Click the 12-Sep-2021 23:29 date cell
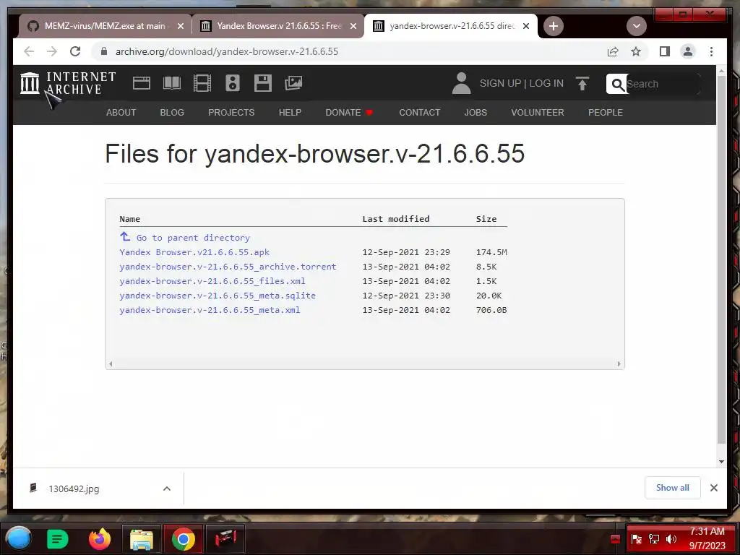Image resolution: width=740 pixels, height=555 pixels. [406, 252]
